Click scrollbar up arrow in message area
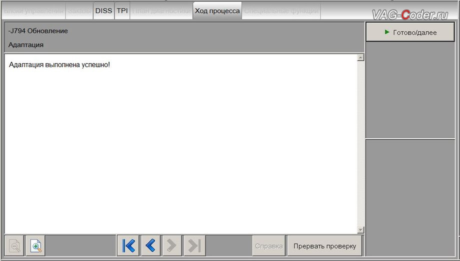Image resolution: width=460 pixels, height=261 pixels. point(361,57)
